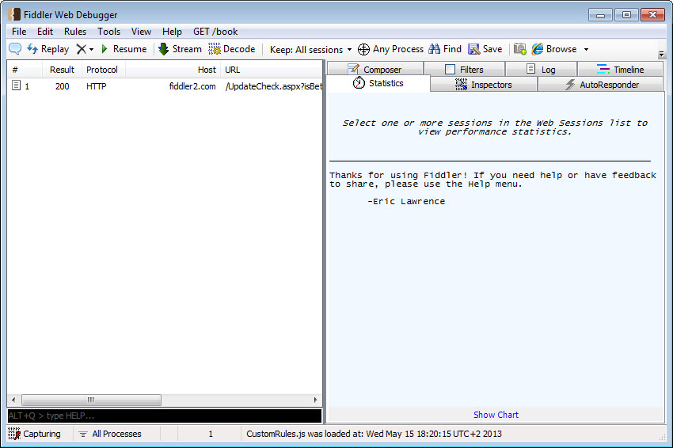Click the Fiddler title bar app icon

point(14,14)
